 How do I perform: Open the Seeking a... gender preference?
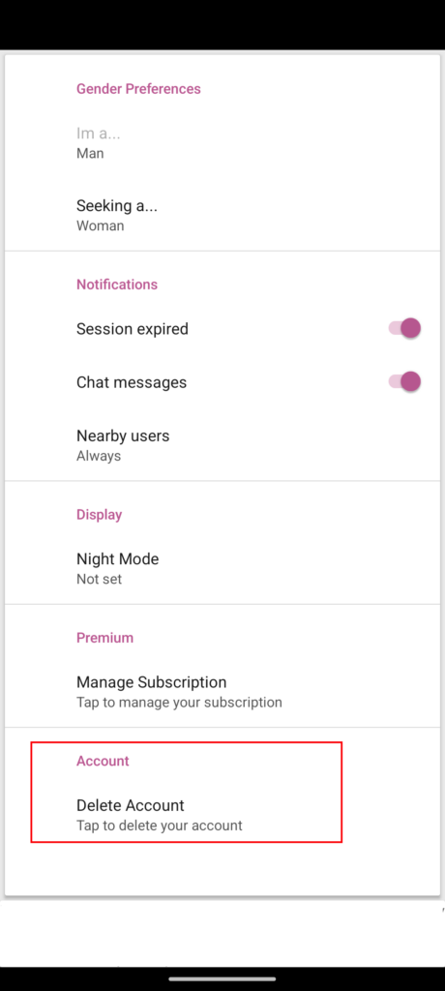[222, 215]
